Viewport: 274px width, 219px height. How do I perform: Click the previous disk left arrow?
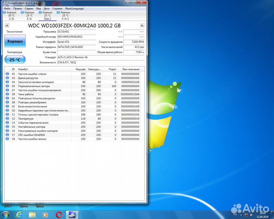pyautogui.click(x=6, y=25)
